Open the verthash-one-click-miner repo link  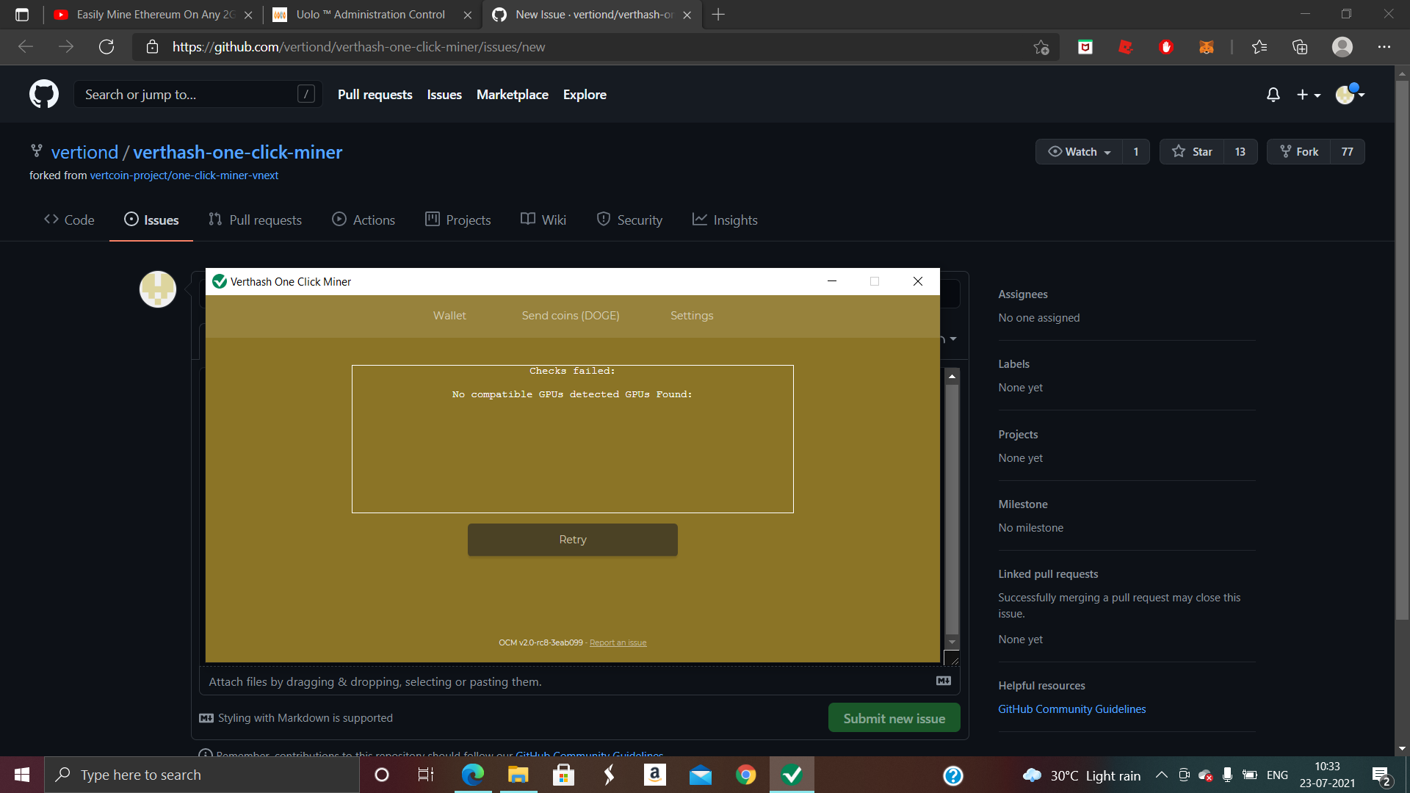237,152
